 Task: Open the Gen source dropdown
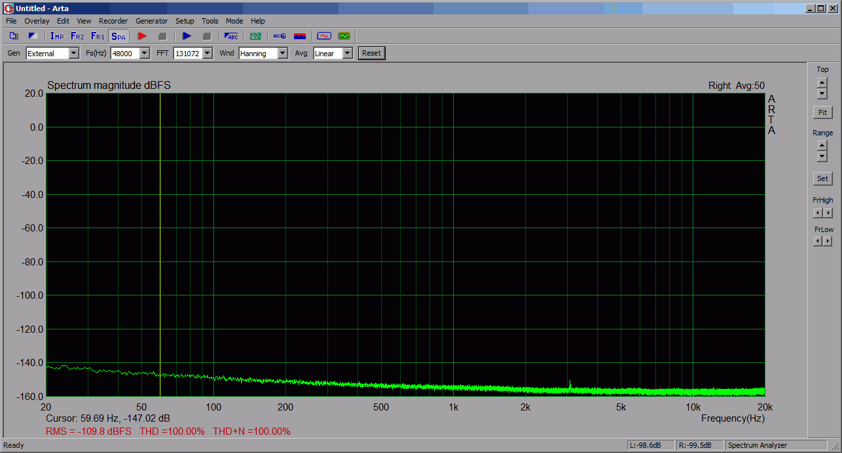[73, 54]
